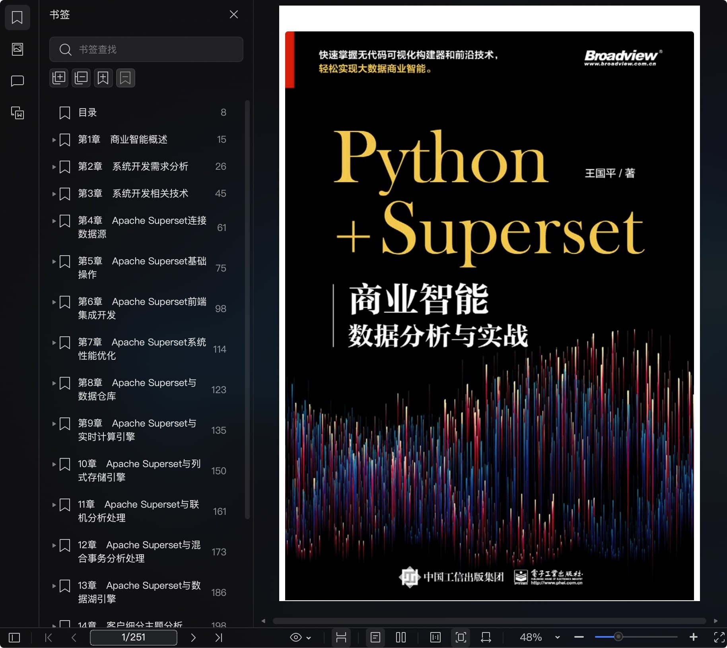Viewport: 727px width, 648px height.
Task: Open the eye protection view dropdown
Action: 301,638
